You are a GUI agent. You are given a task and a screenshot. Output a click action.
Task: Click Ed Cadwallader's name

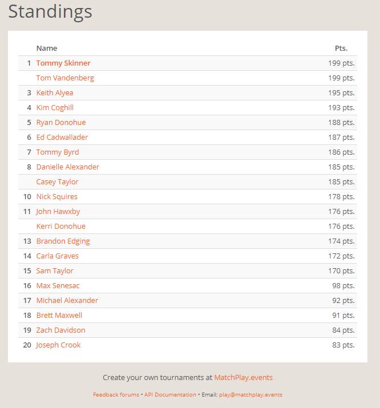[x=62, y=138]
